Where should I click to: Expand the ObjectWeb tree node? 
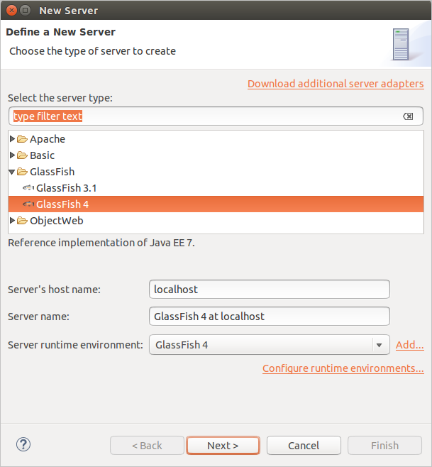click(x=12, y=221)
